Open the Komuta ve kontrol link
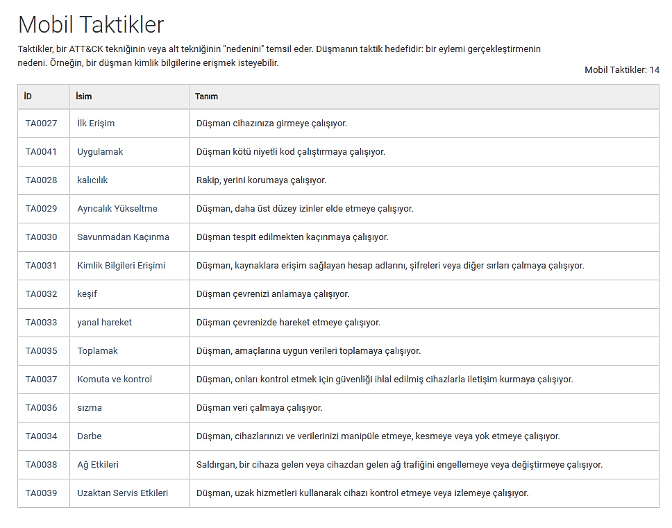672x528 pixels. 115,380
